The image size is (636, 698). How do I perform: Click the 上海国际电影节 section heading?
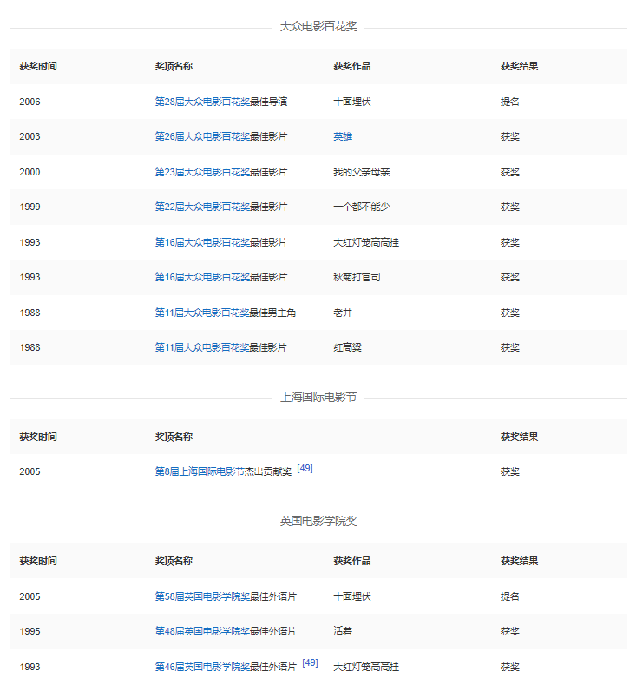coord(318,398)
